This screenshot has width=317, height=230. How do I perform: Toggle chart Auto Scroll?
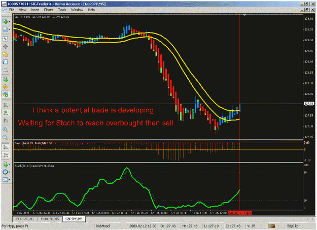[6, 147]
